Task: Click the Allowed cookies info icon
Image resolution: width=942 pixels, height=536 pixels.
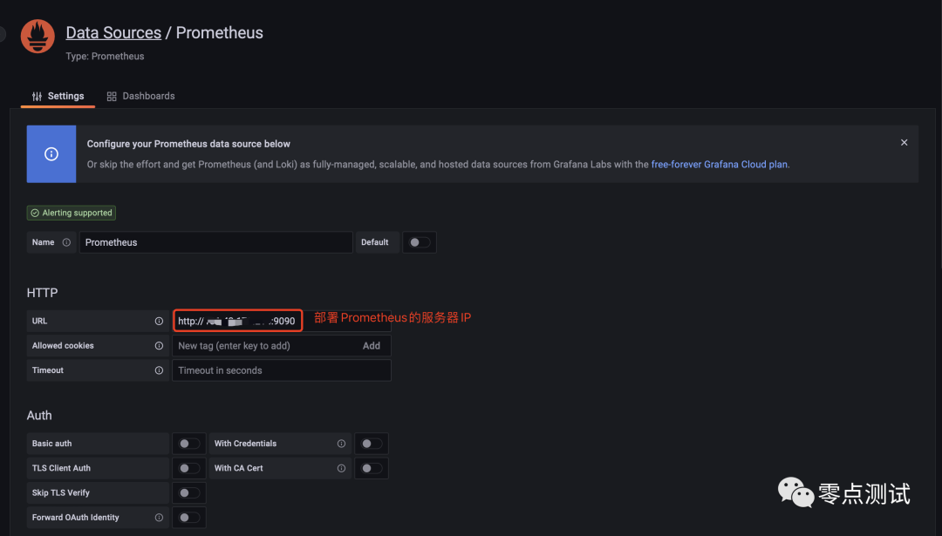Action: tap(159, 346)
